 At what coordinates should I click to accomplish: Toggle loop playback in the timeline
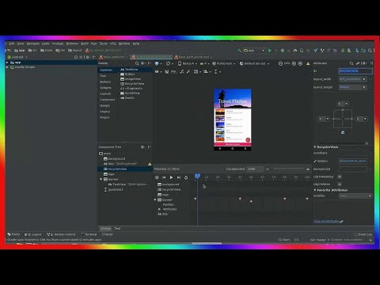click(186, 177)
